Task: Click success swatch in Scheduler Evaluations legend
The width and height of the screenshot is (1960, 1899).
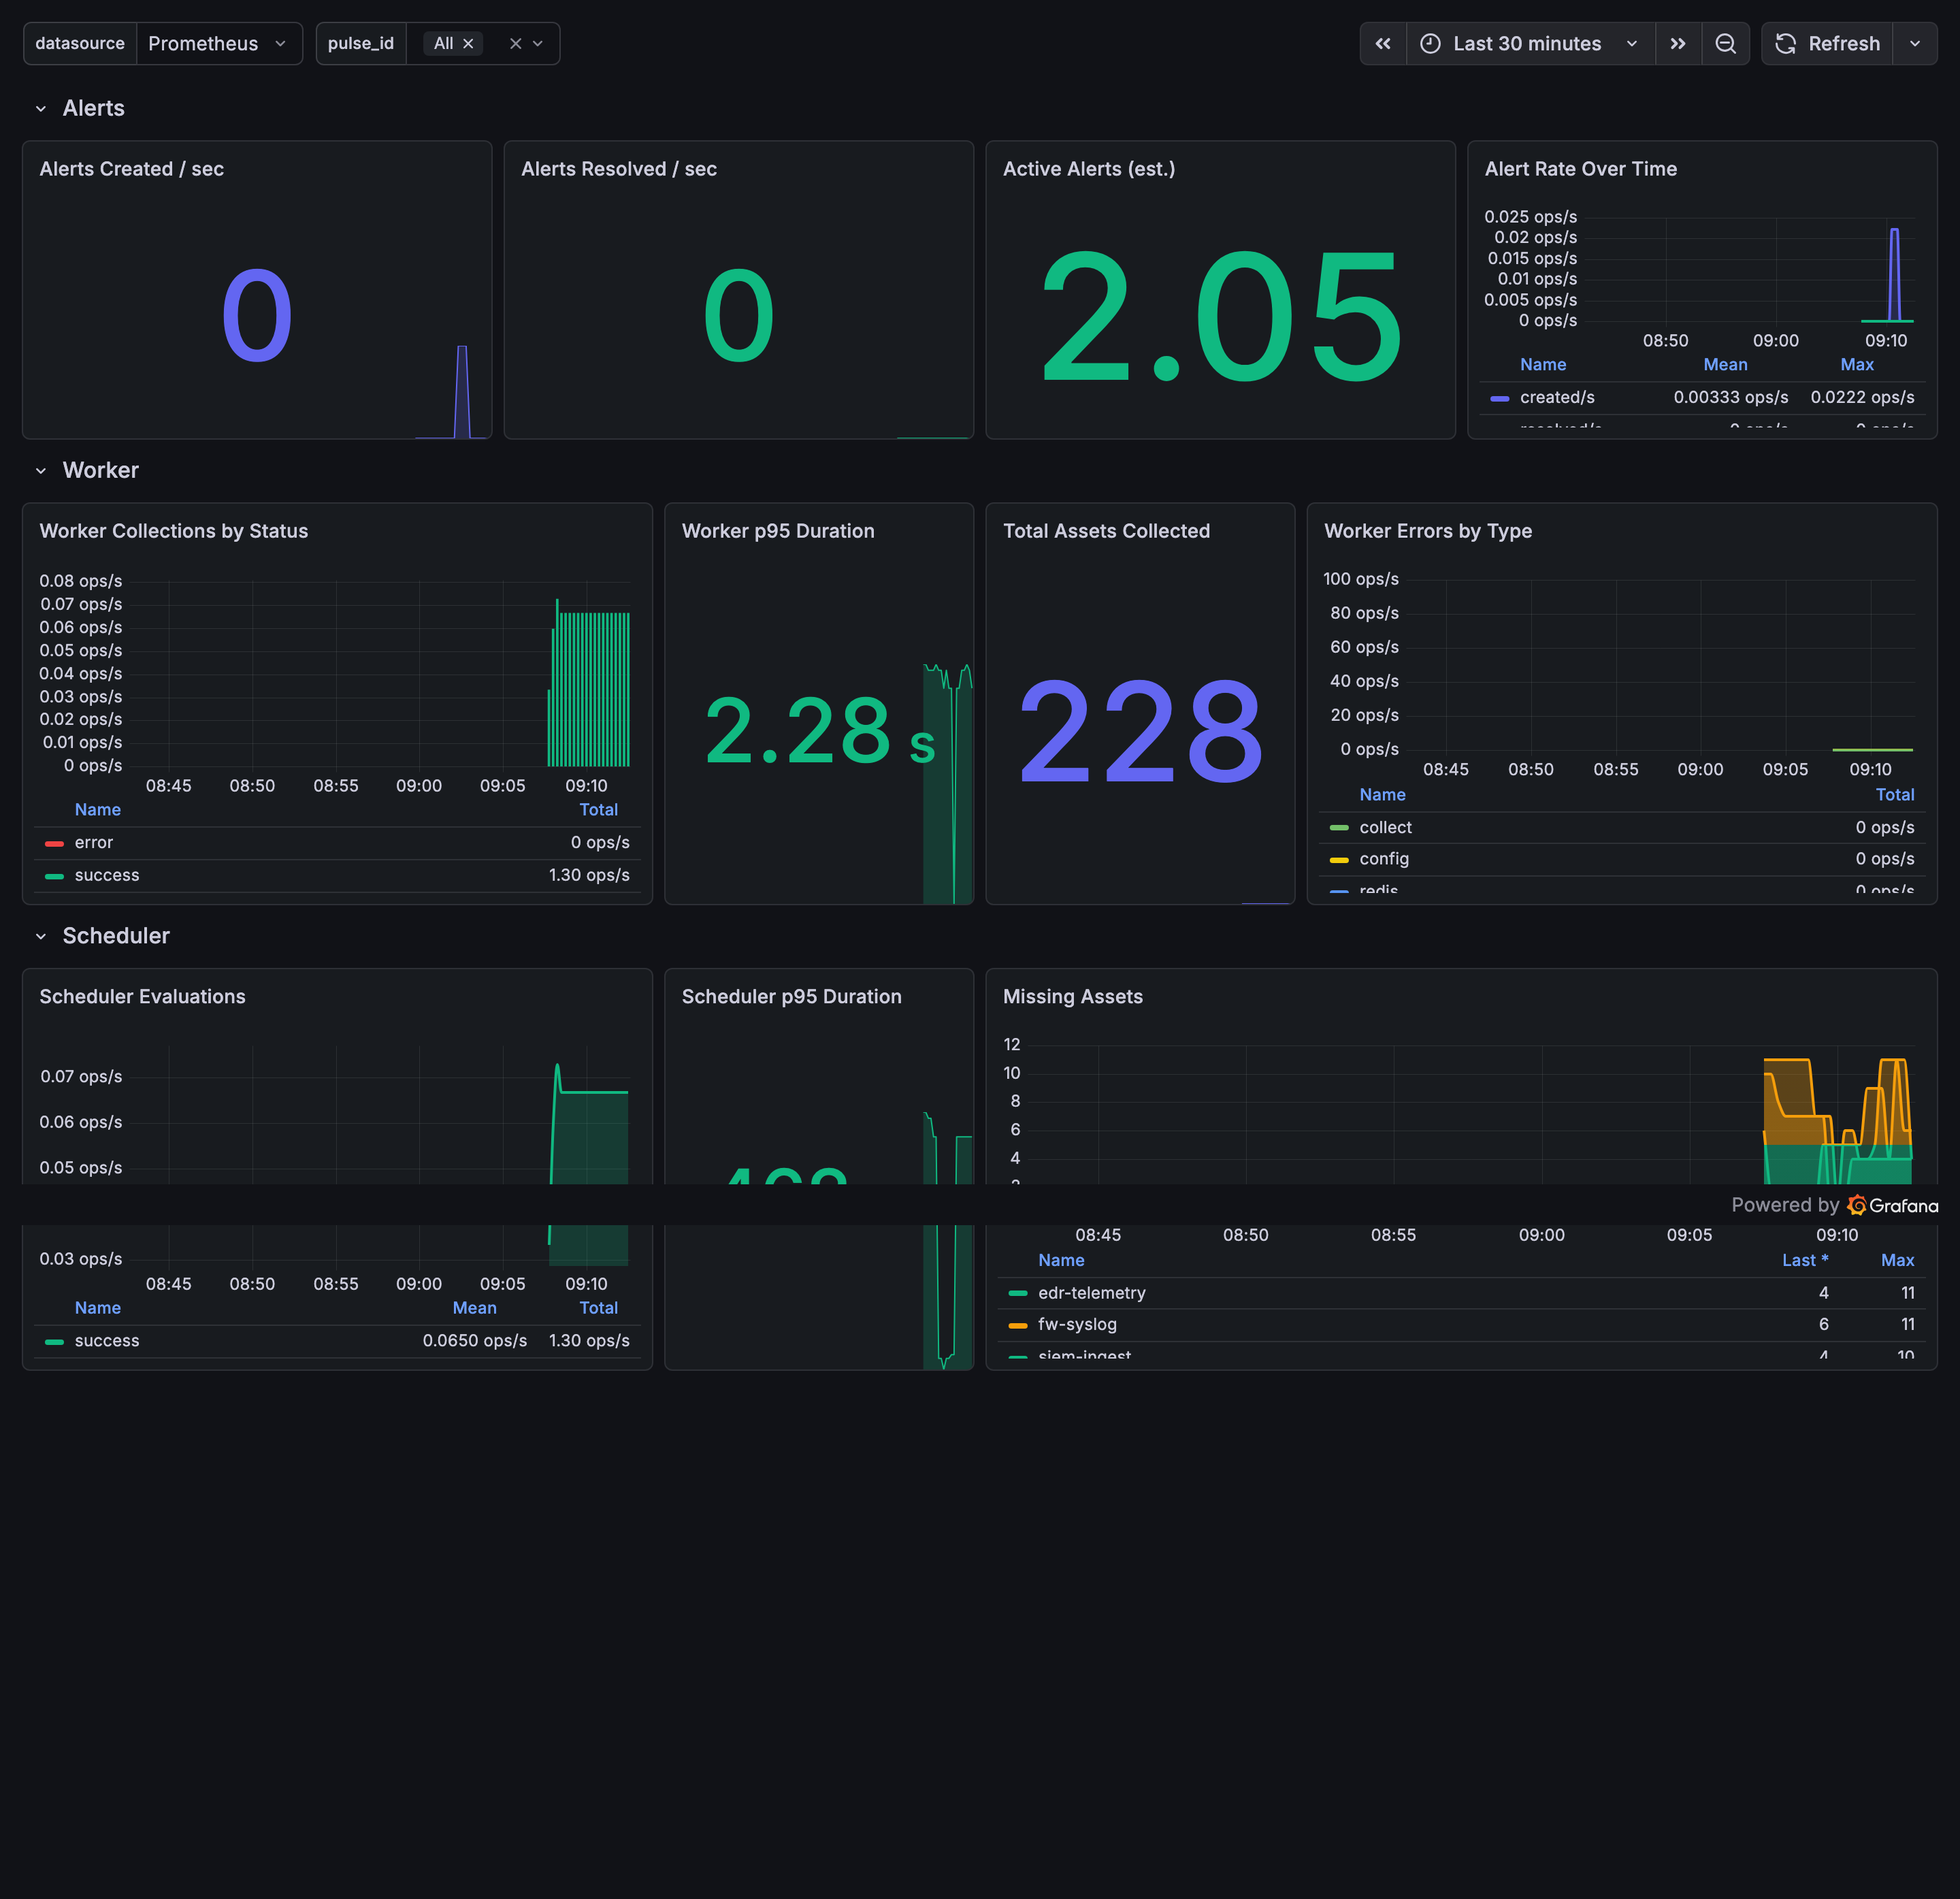Action: pos(54,1342)
